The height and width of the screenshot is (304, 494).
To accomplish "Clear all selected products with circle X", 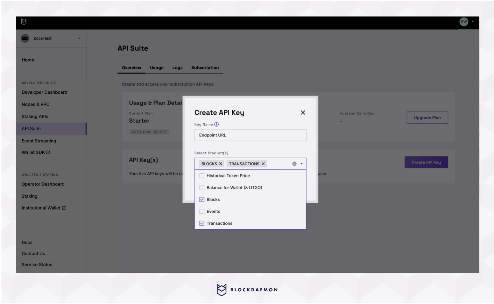I will coord(294,164).
